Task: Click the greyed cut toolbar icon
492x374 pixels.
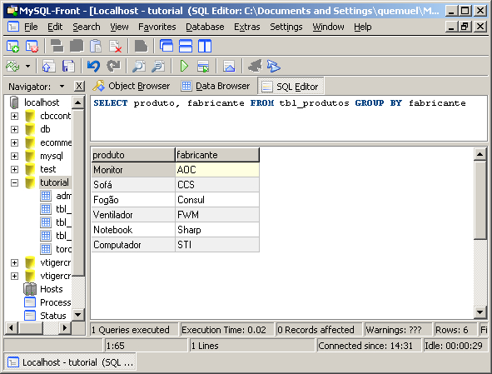Action: coord(57,46)
